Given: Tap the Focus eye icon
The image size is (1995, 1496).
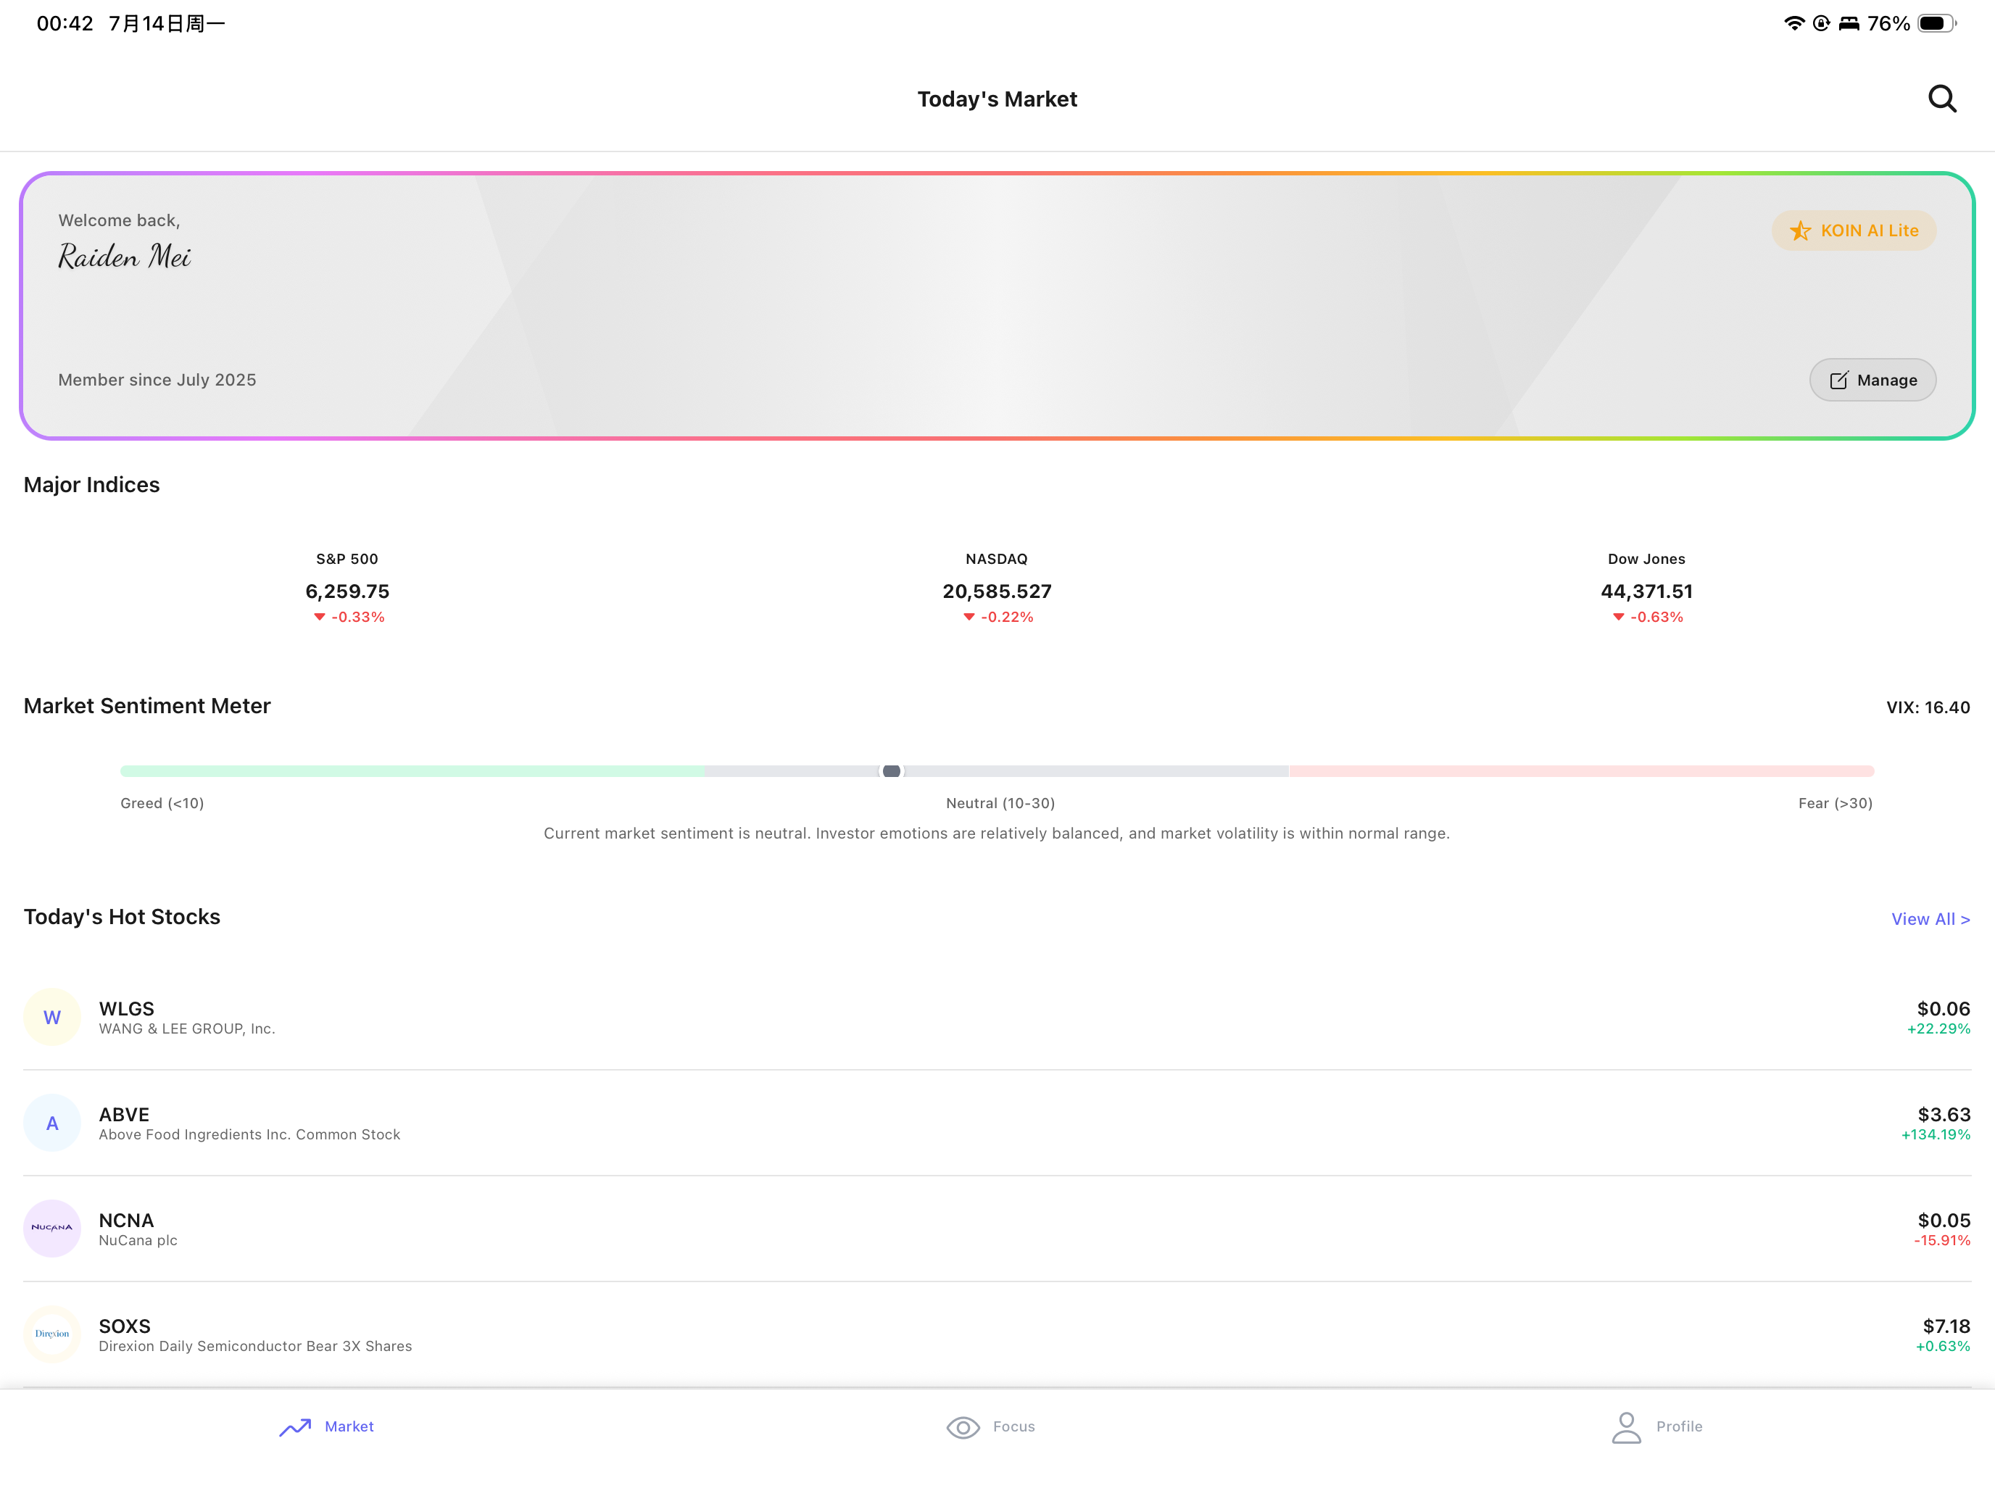Looking at the screenshot, I should point(962,1427).
